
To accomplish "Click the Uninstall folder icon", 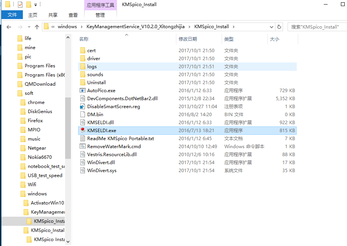I will pos(83,82).
